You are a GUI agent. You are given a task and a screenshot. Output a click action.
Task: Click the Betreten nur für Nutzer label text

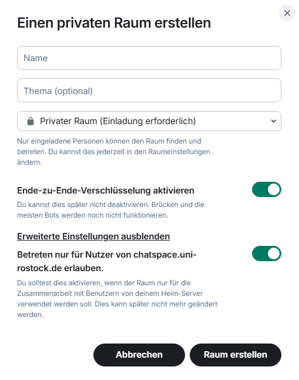(x=107, y=261)
